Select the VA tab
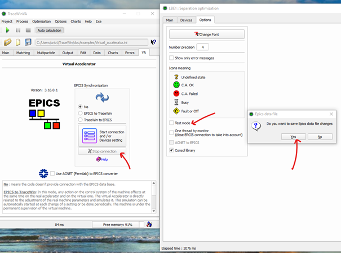This screenshot has height=253, width=341. (x=144, y=53)
